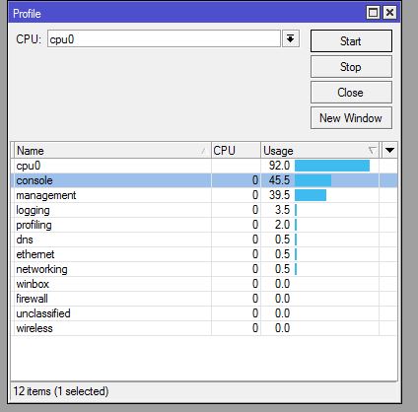
Task: Select the unclassified row
Action: tap(204, 313)
